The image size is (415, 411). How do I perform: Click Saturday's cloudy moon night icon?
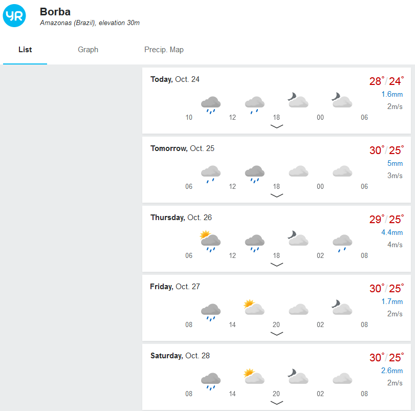coord(298,377)
